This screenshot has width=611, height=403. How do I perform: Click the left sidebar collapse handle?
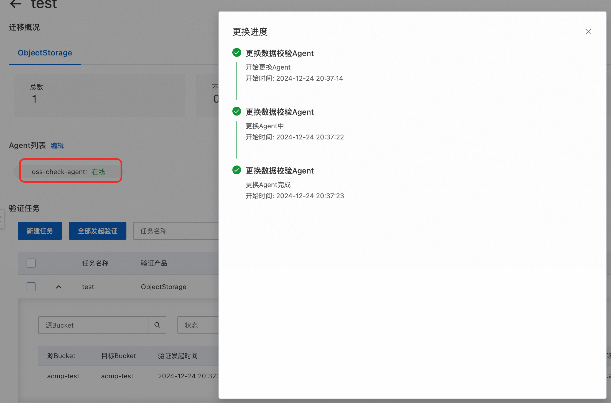tap(1, 219)
